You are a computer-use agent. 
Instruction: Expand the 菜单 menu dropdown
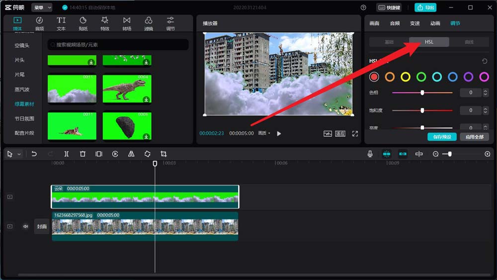(x=42, y=7)
